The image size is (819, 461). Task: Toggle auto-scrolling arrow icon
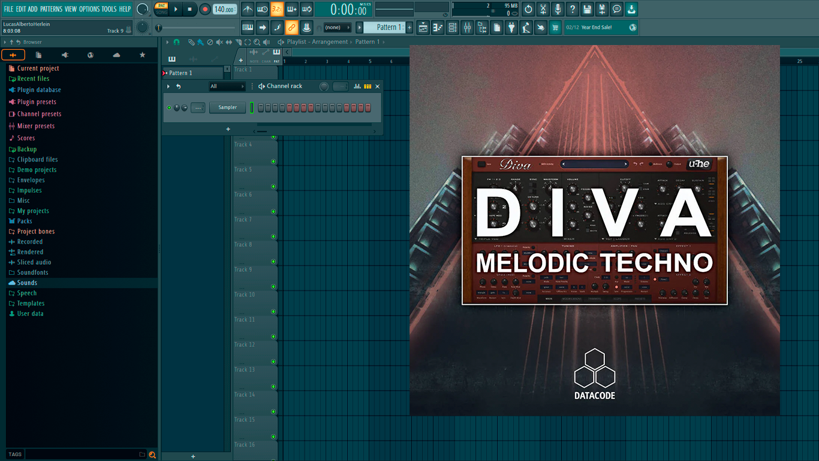click(262, 27)
